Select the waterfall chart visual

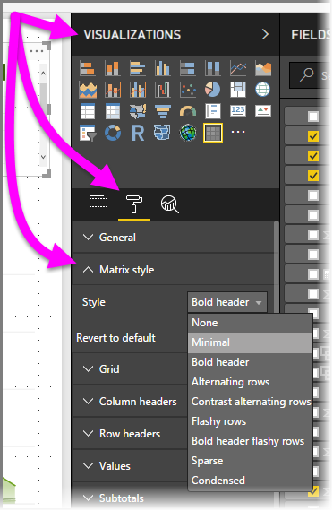[162, 90]
